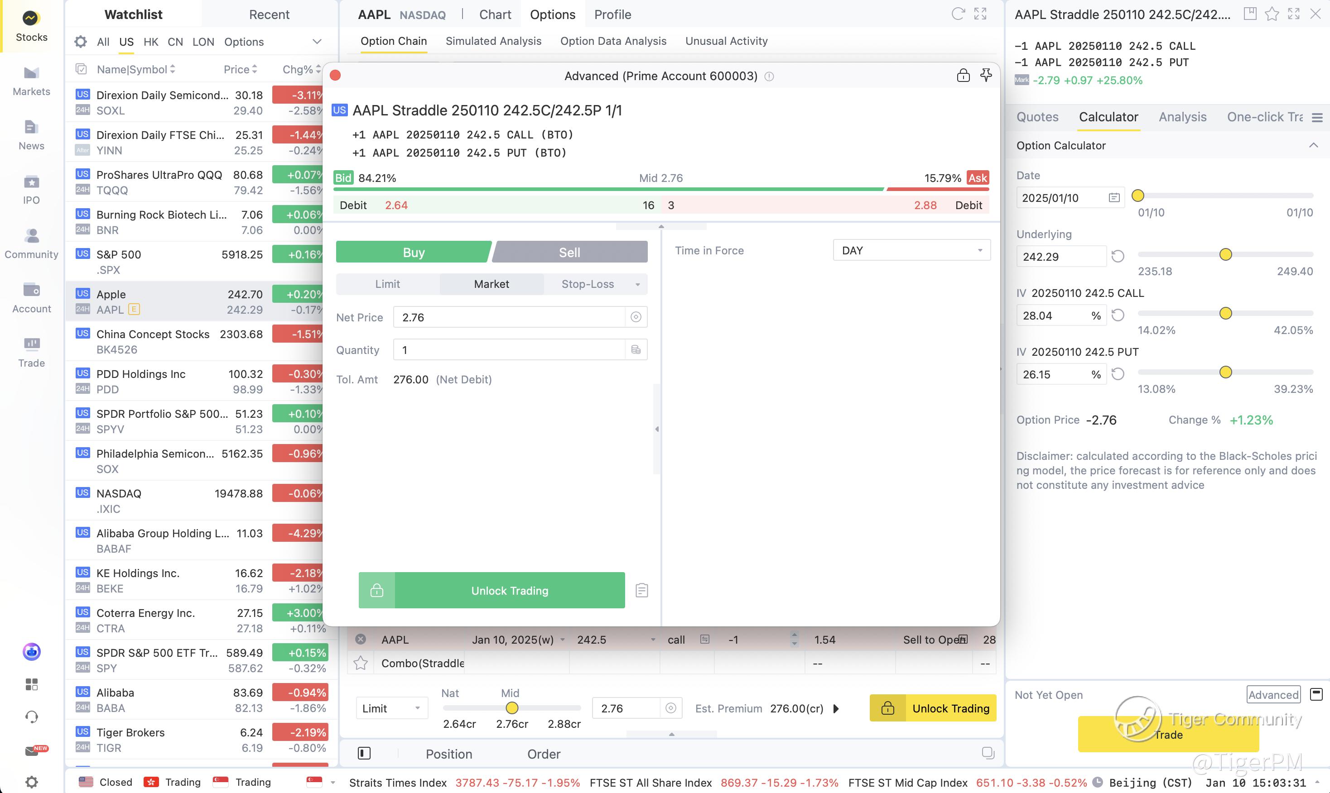1330x793 pixels.
Task: Select the Sell side toggle
Action: (x=569, y=252)
